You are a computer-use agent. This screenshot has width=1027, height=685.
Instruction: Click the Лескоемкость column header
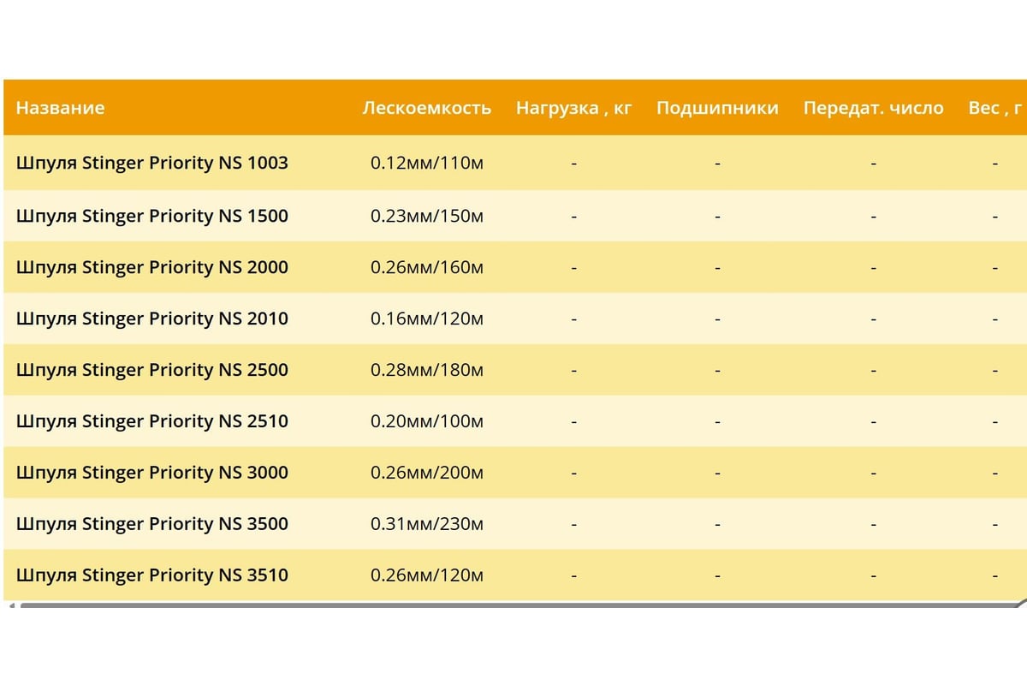tap(426, 108)
